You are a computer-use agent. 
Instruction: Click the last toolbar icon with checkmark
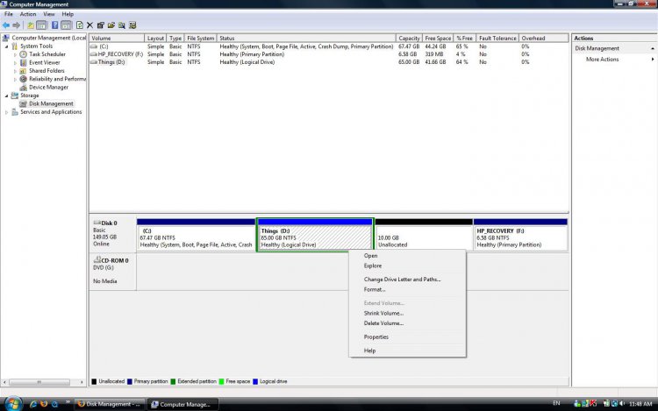132,25
